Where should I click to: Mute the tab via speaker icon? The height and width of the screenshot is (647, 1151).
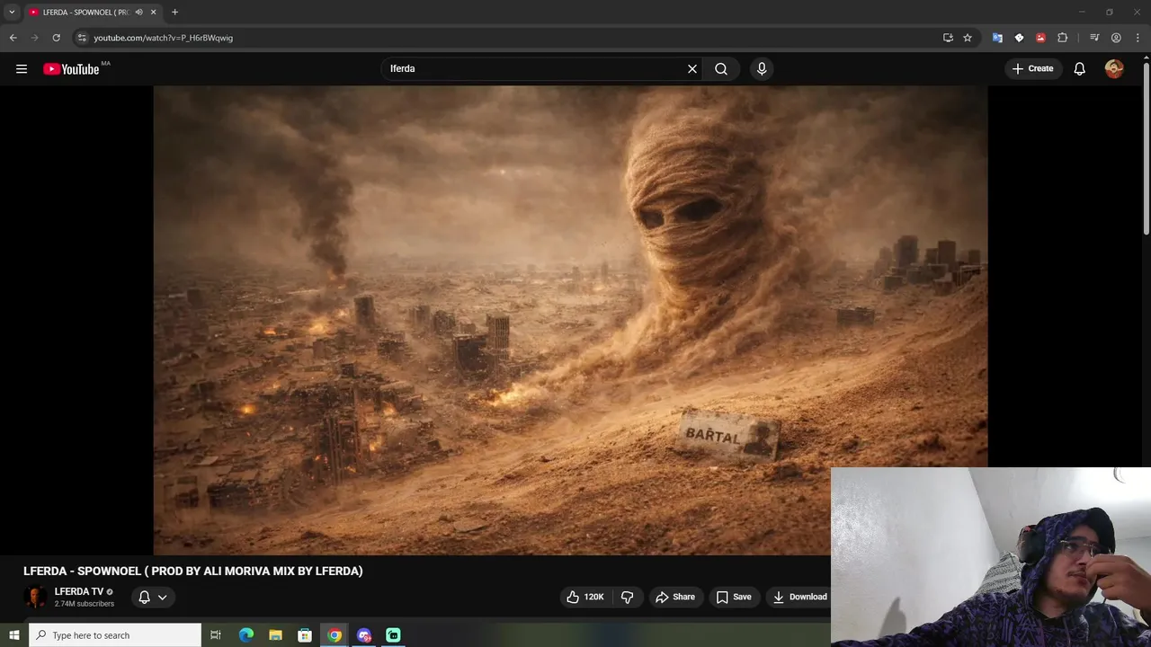tap(138, 12)
